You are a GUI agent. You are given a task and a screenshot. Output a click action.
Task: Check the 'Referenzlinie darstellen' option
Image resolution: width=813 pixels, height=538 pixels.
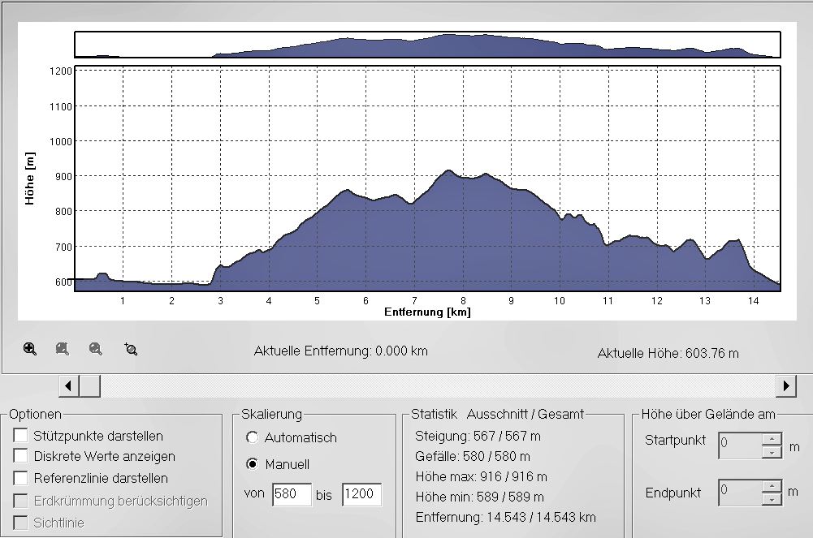tap(21, 478)
